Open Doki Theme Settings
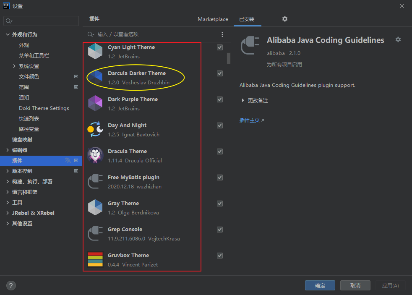 click(x=44, y=108)
